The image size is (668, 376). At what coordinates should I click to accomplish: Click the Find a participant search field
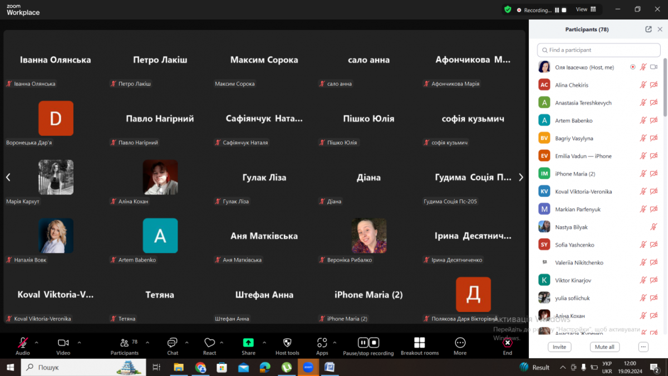click(598, 50)
